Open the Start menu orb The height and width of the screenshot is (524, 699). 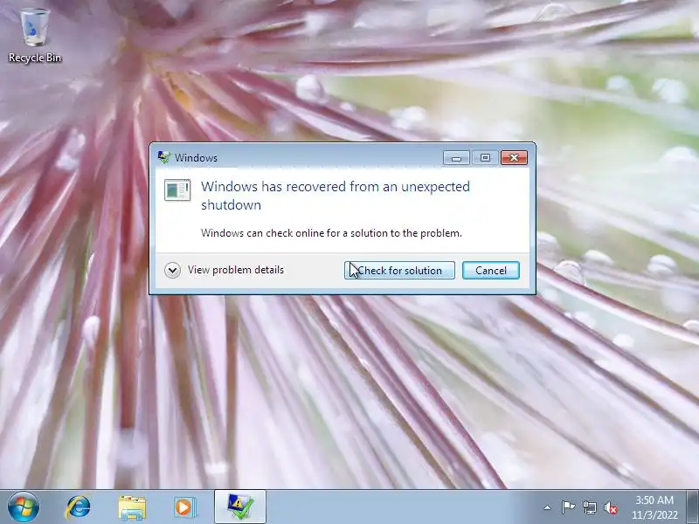[23, 507]
